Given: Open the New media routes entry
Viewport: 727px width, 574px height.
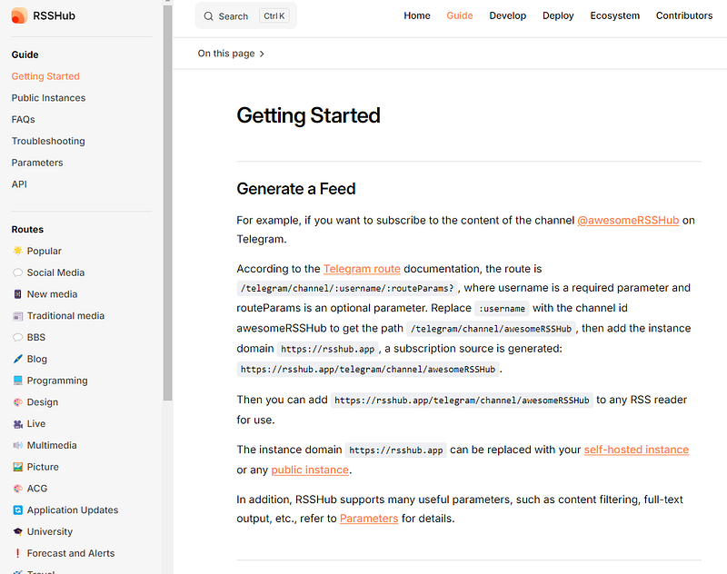Looking at the screenshot, I should coord(52,294).
